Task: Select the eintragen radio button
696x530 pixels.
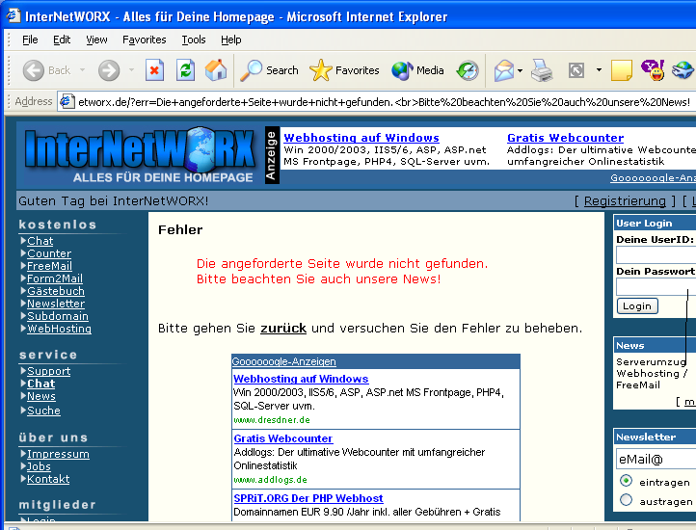Action: pos(626,481)
